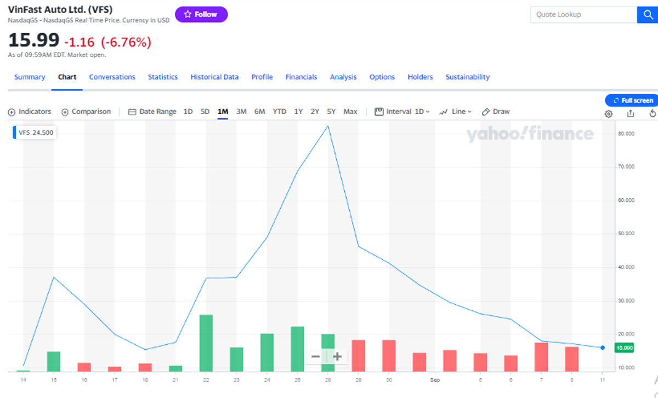The height and width of the screenshot is (398, 658).
Task: Open the Indicators menu
Action: coord(30,111)
